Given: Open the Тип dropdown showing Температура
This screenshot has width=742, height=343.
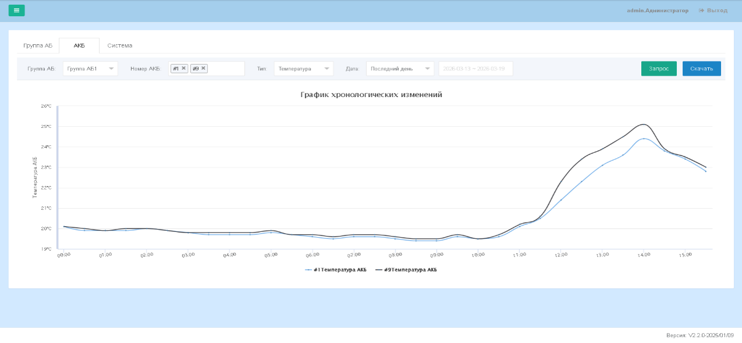Looking at the screenshot, I should 303,69.
